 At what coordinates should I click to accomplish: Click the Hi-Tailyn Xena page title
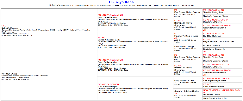click(121, 2)
